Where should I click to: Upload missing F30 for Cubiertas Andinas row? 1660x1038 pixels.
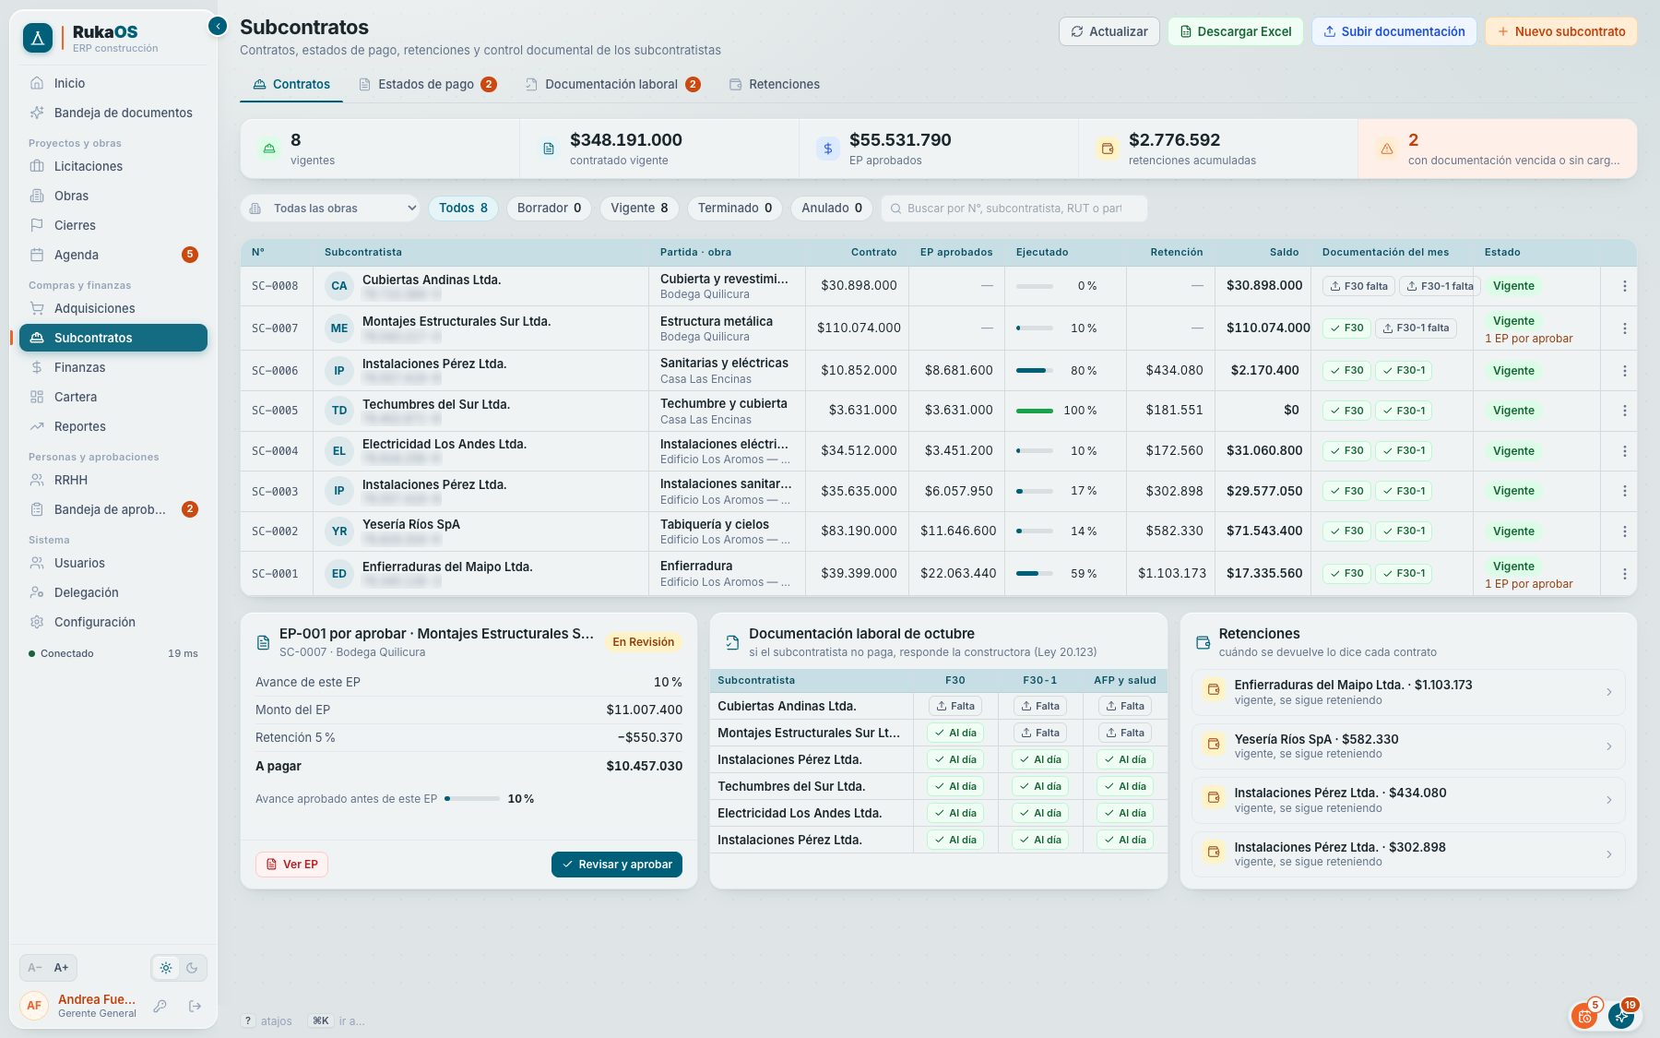(1358, 286)
